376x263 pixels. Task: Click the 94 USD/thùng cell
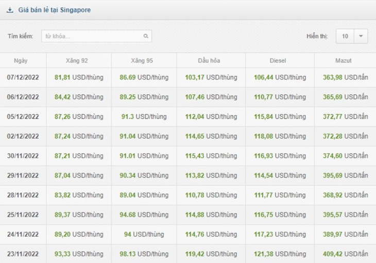(x=144, y=235)
